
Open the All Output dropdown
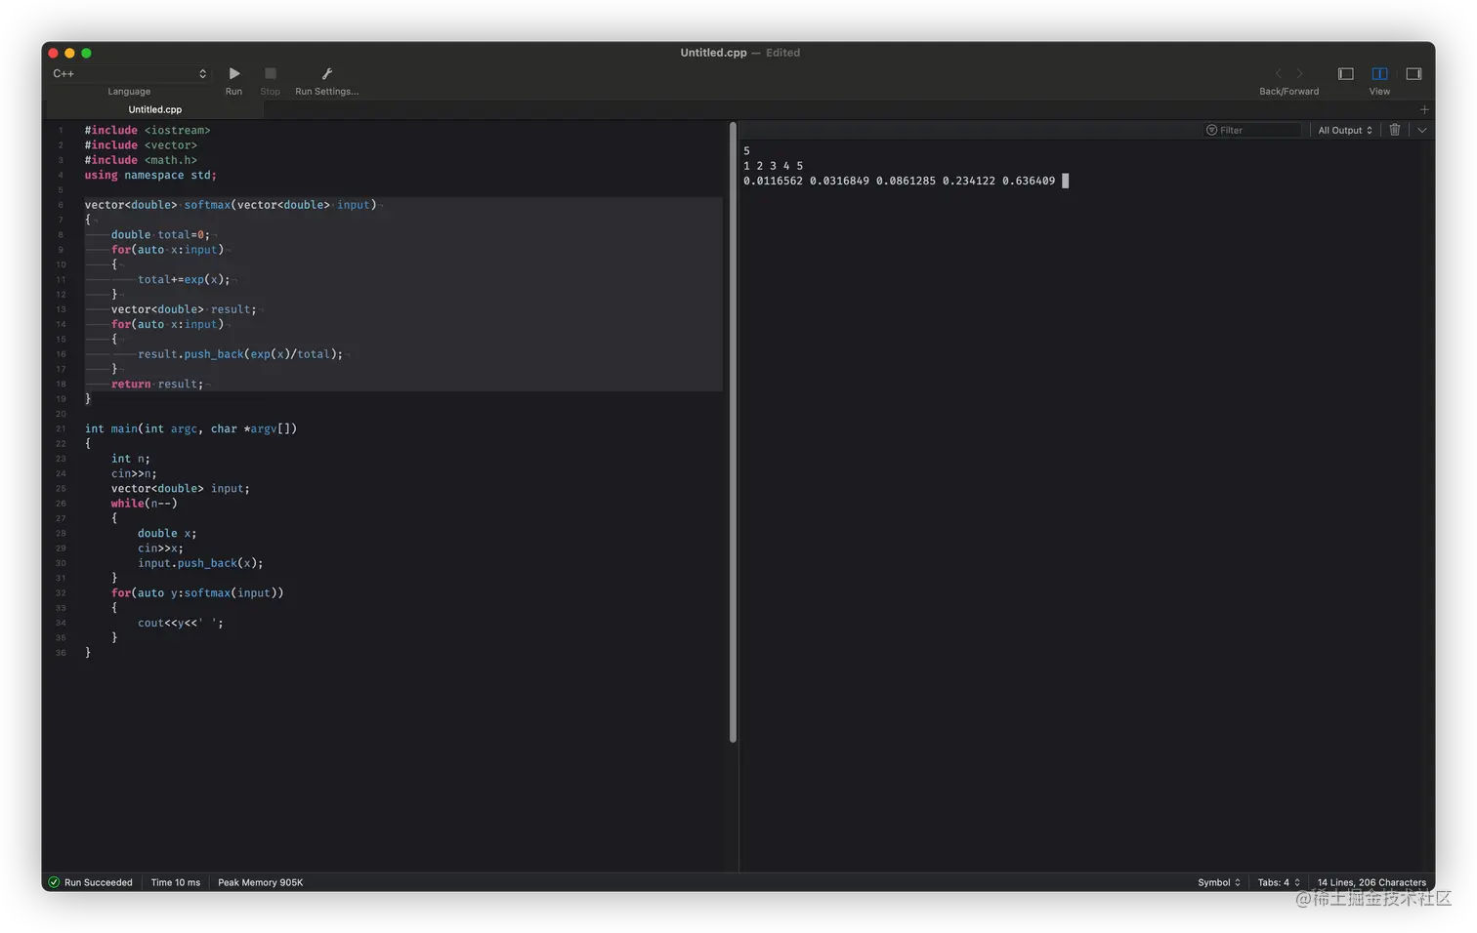point(1345,130)
